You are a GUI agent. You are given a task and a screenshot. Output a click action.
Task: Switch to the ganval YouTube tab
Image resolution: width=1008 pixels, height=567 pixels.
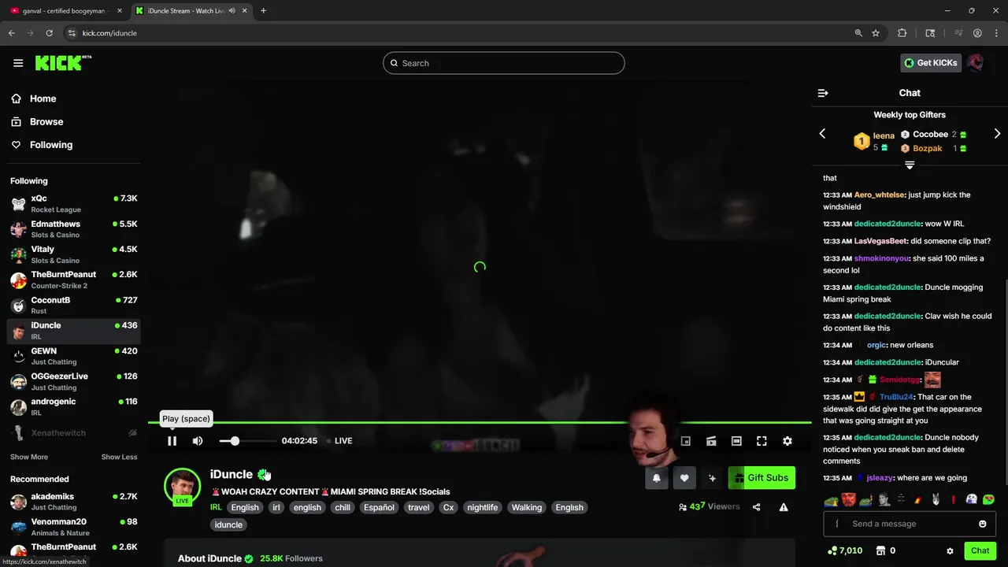click(63, 11)
